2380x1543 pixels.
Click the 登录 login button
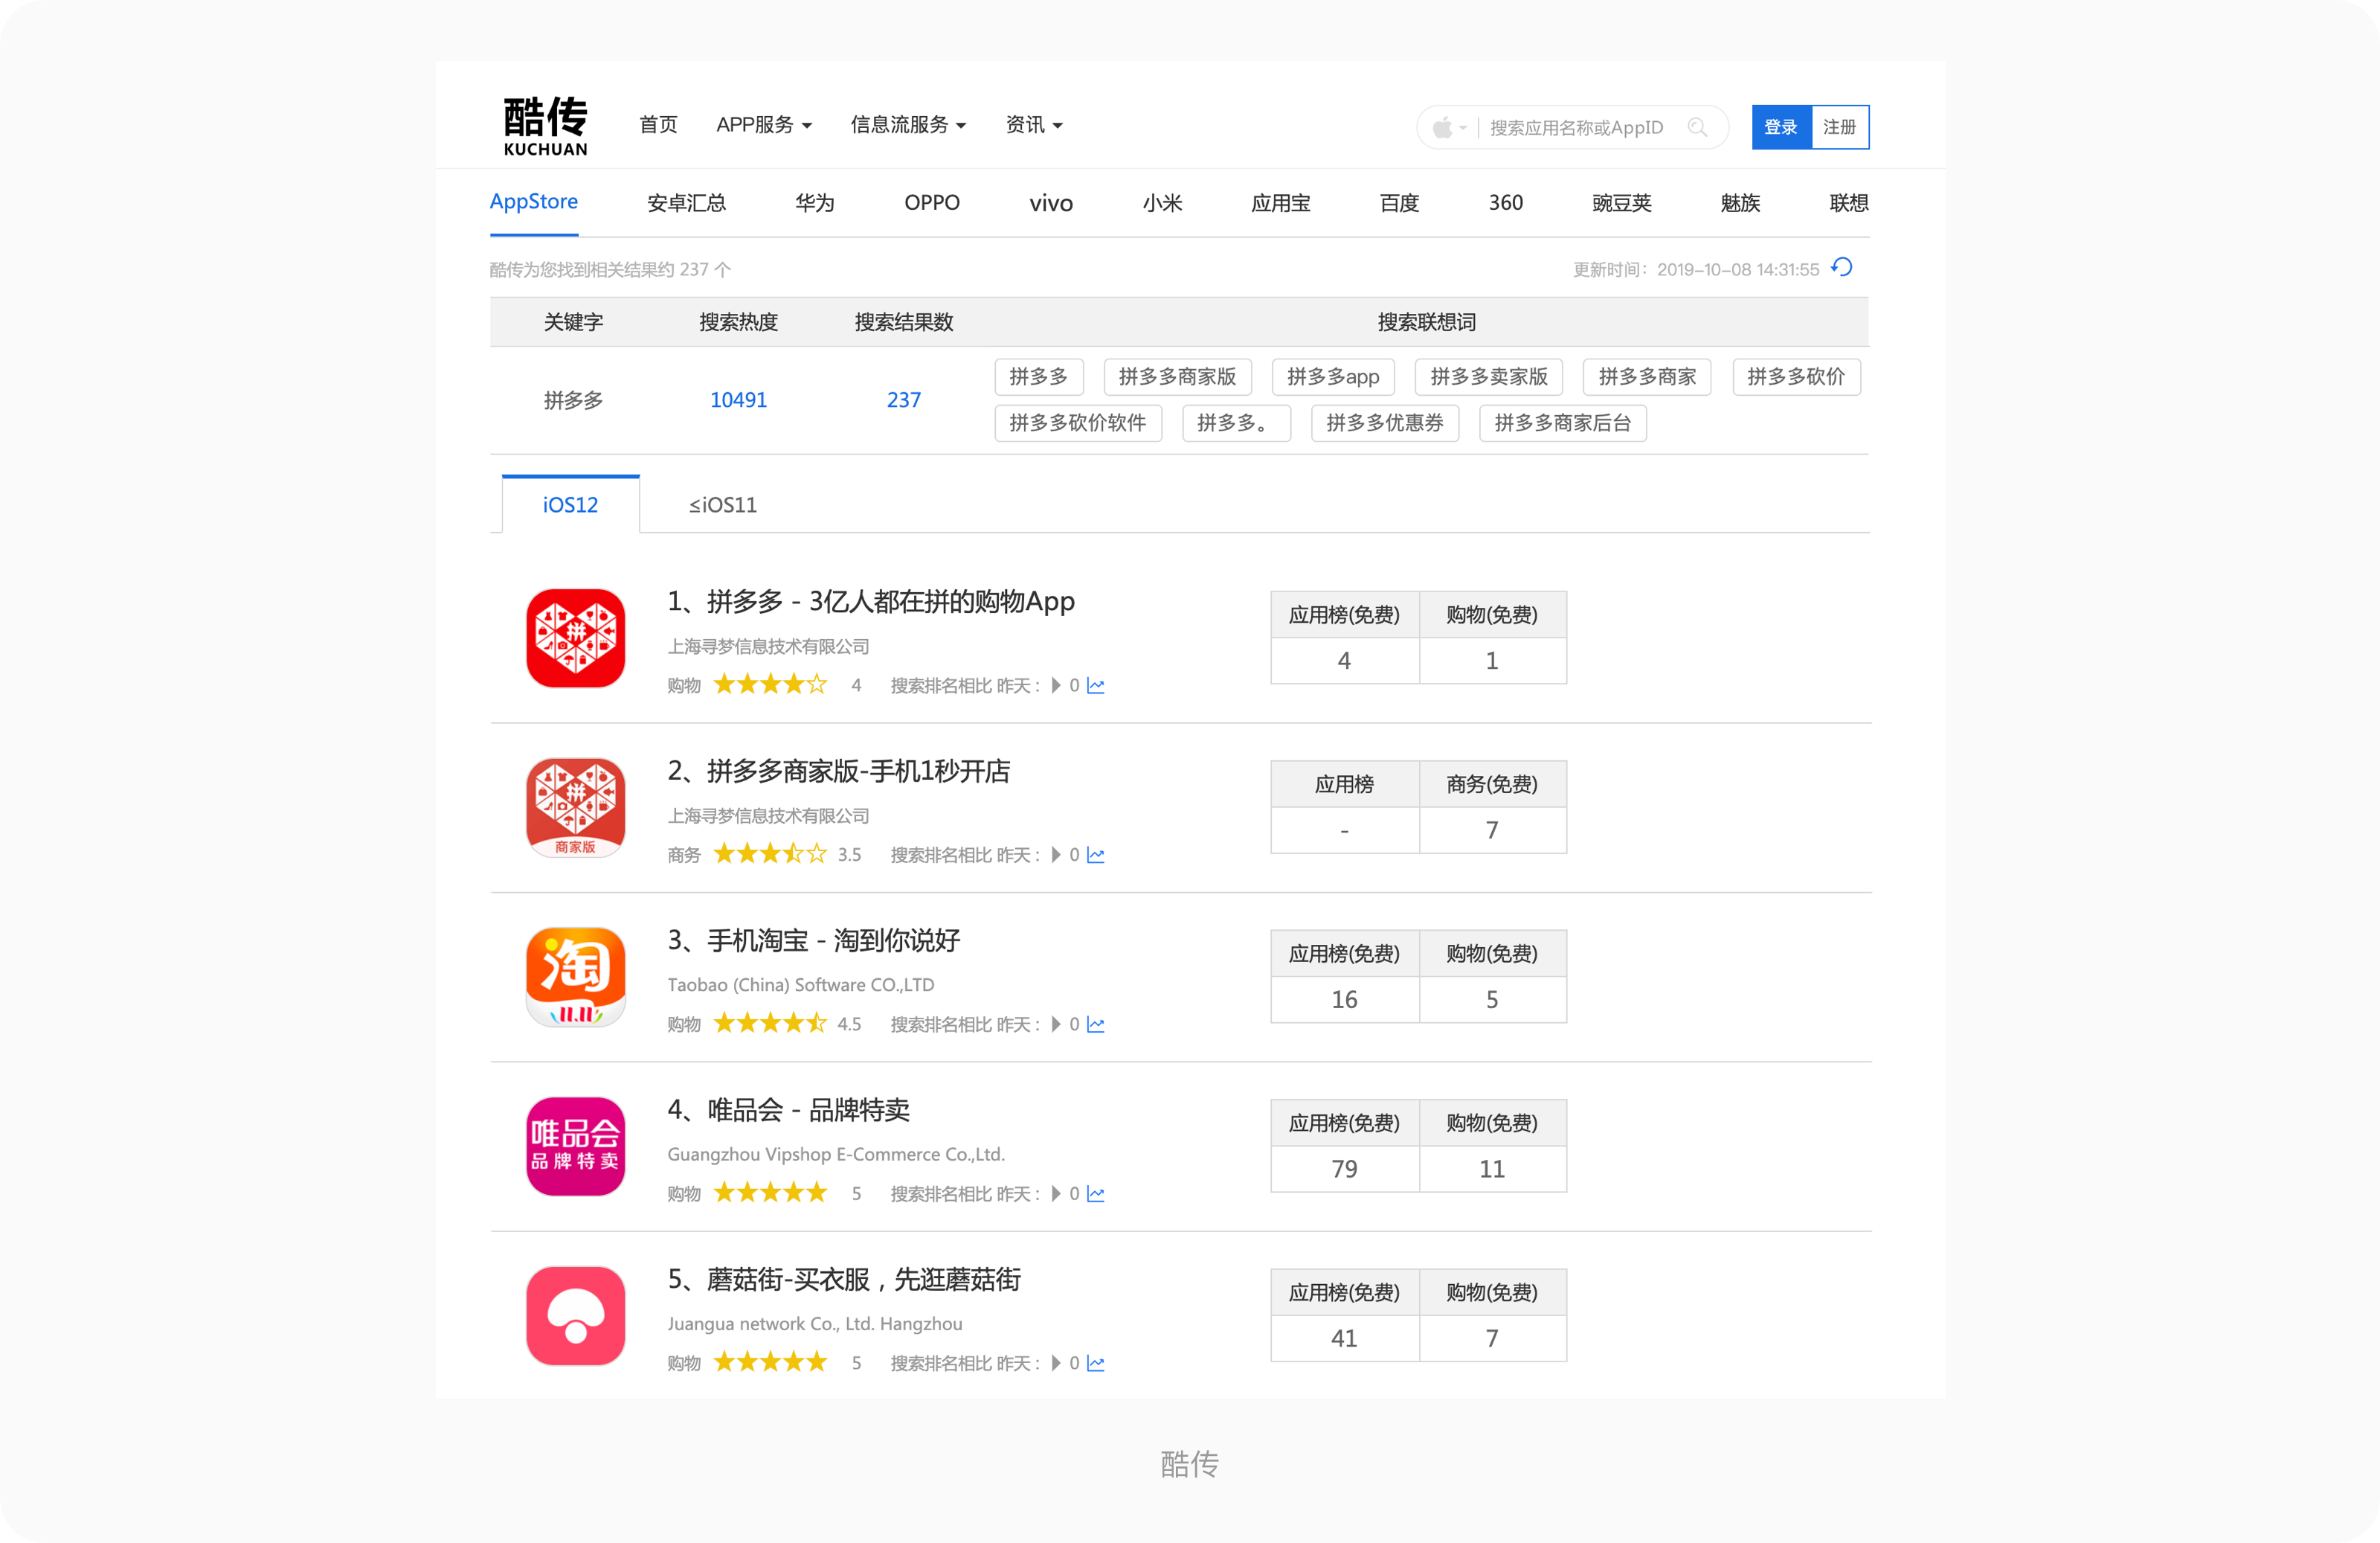coord(1781,127)
